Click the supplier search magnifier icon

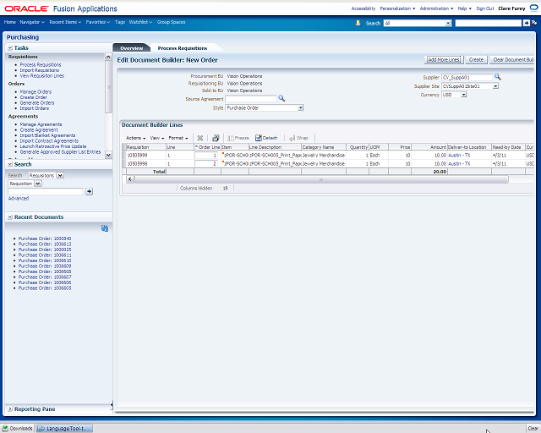point(498,77)
